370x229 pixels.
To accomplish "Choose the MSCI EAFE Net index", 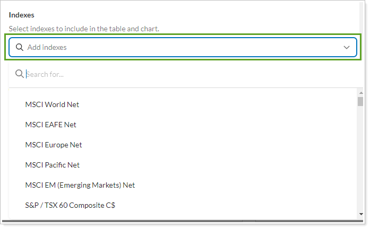I will [x=50, y=125].
